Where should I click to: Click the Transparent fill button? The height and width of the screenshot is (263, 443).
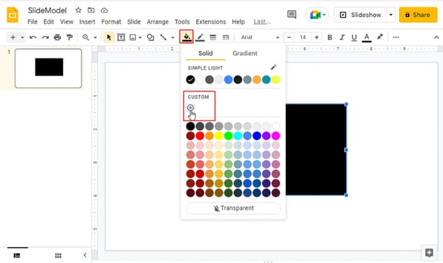click(x=234, y=208)
